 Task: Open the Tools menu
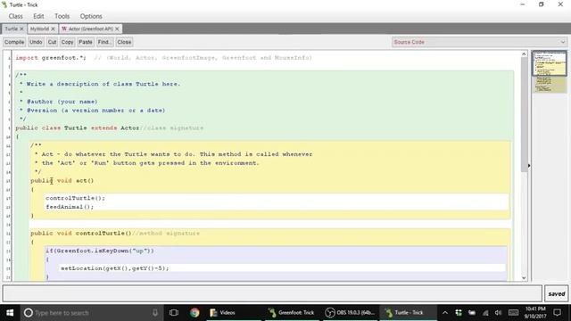click(x=62, y=16)
